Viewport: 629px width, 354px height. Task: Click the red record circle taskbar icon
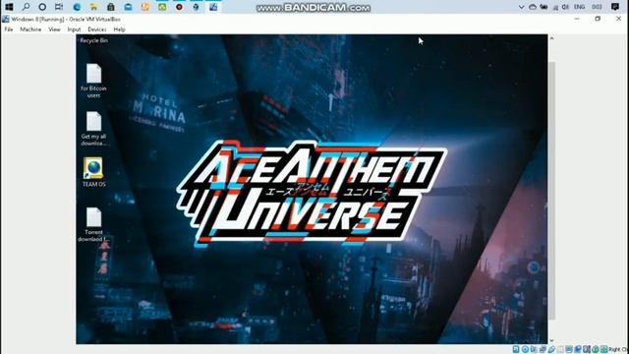(x=179, y=7)
